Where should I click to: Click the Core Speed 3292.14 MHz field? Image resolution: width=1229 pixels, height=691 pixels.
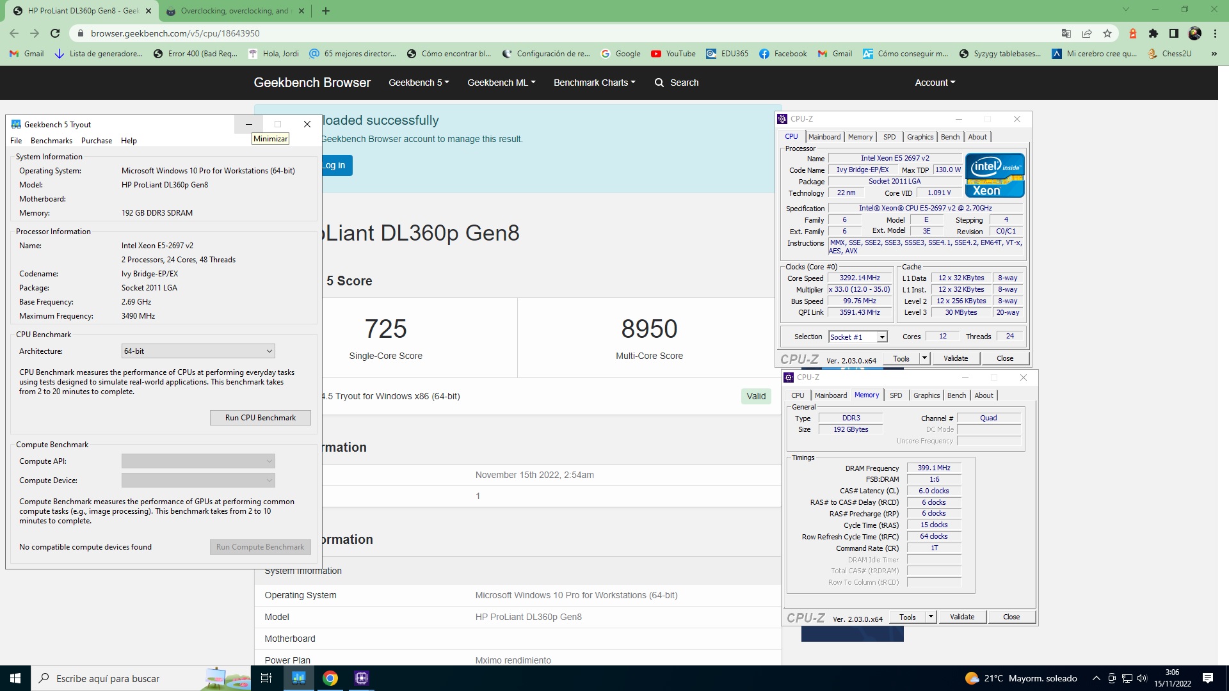pyautogui.click(x=859, y=278)
